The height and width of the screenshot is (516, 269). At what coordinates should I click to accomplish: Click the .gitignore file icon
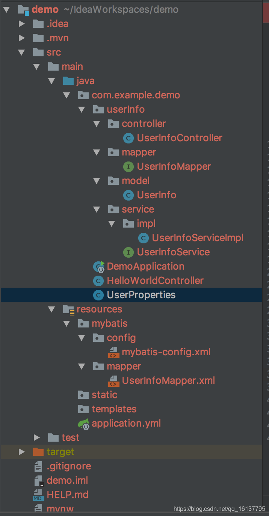click(x=38, y=466)
